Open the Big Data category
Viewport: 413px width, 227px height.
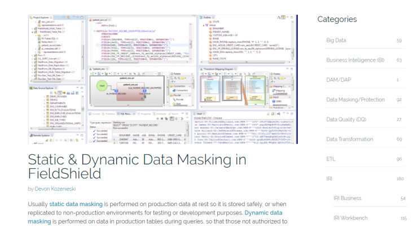[336, 40]
